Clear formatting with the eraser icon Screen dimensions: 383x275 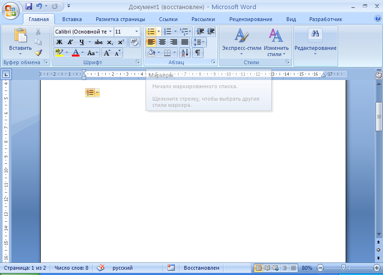(135, 42)
